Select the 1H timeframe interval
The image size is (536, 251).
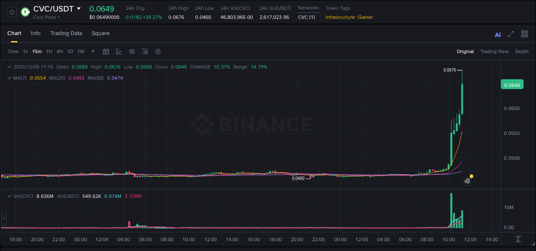(49, 51)
